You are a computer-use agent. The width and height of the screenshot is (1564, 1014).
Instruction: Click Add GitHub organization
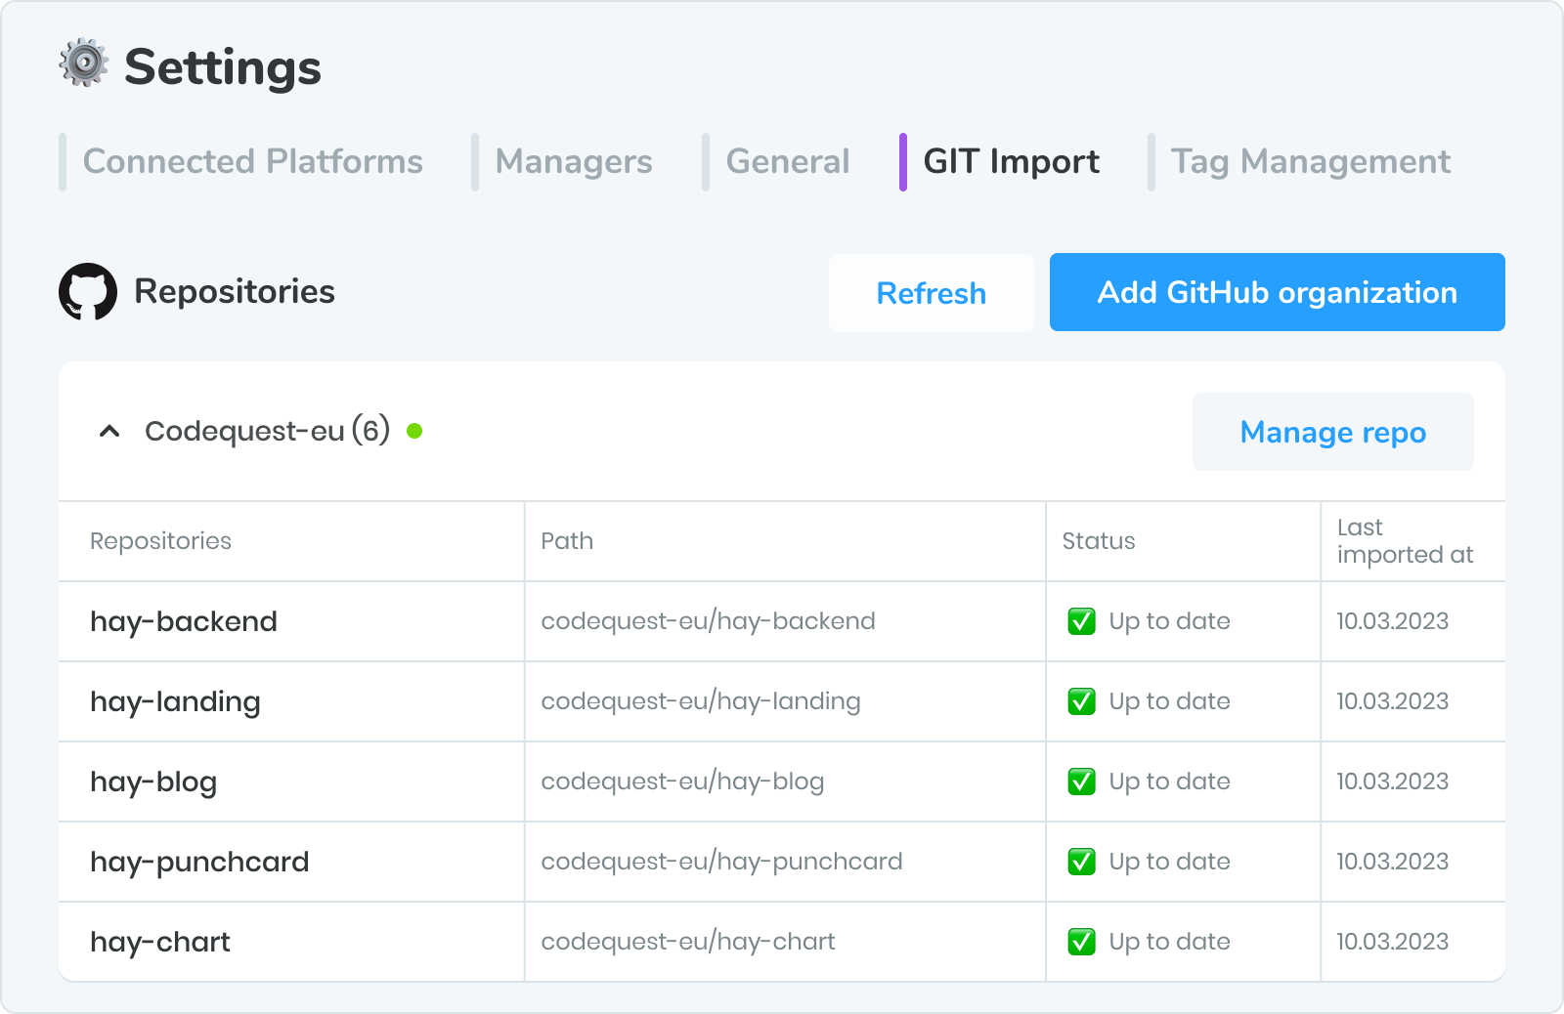[1277, 292]
